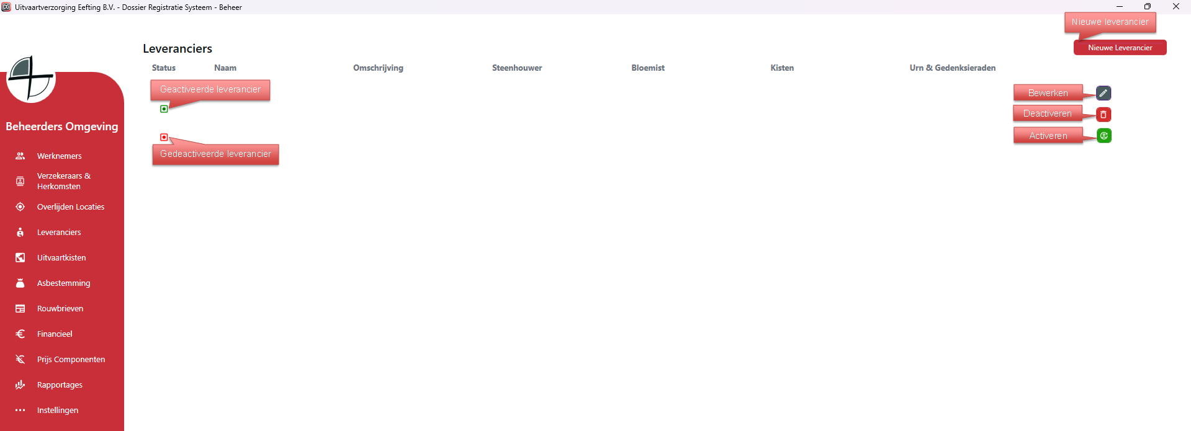Navigate to Asbestemming
1191x431 pixels.
pos(63,283)
